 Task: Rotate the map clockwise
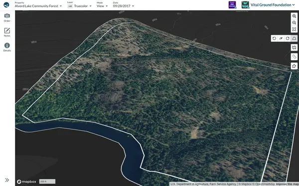pyautogui.click(x=288, y=38)
